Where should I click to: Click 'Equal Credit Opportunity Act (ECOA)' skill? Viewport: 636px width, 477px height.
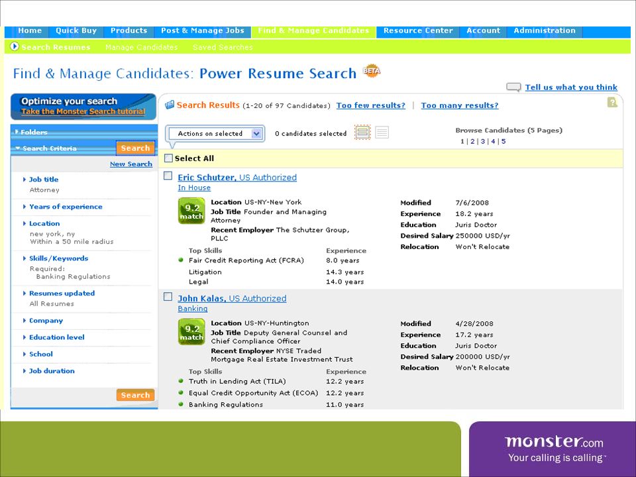(254, 393)
